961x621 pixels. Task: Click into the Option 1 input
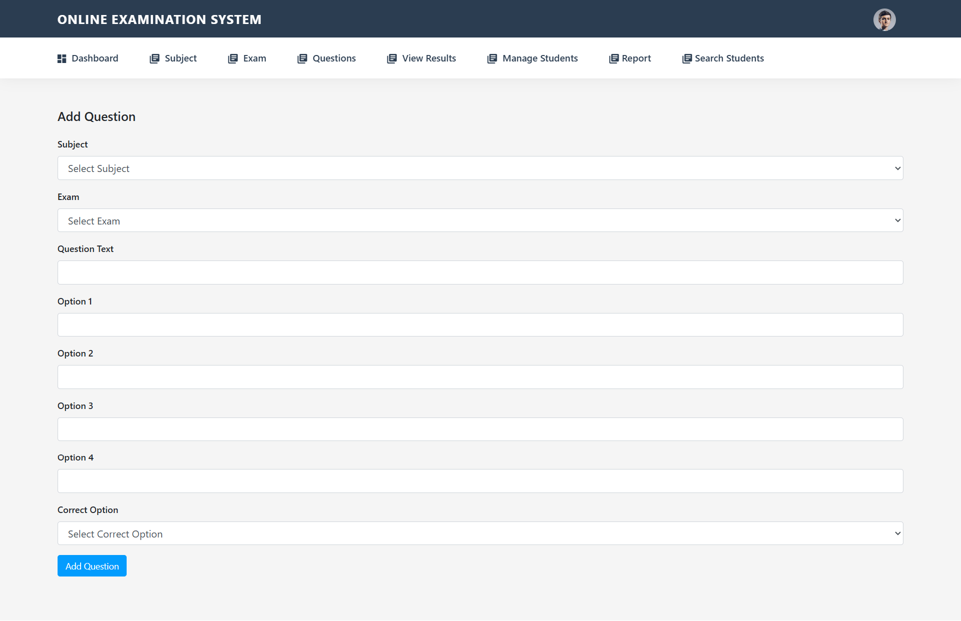coord(480,325)
